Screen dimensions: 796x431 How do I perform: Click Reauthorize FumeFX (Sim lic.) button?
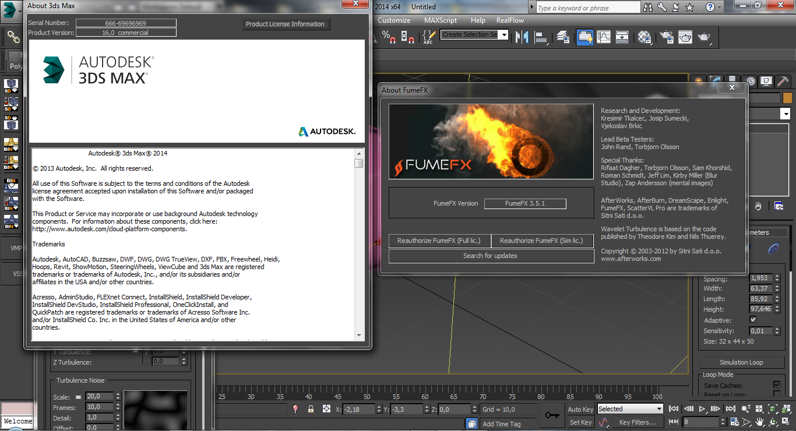543,241
